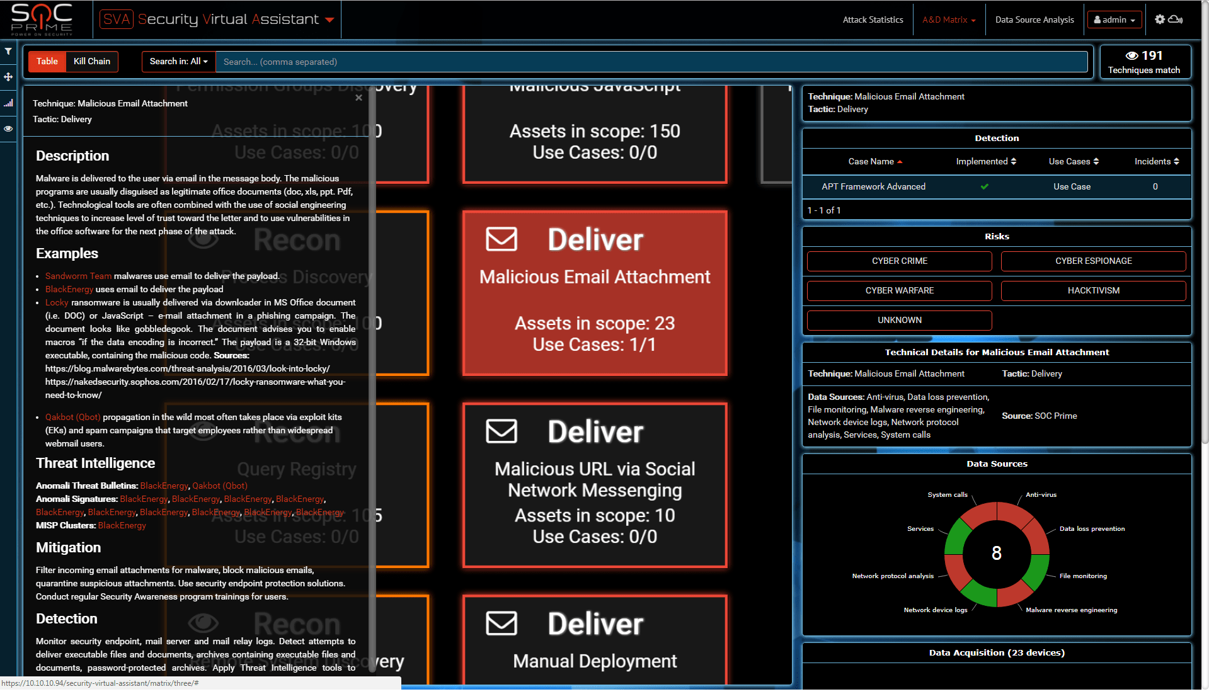Image resolution: width=1209 pixels, height=694 pixels.
Task: Click envelope icon on Malicious Email Attachment card
Action: pos(501,239)
